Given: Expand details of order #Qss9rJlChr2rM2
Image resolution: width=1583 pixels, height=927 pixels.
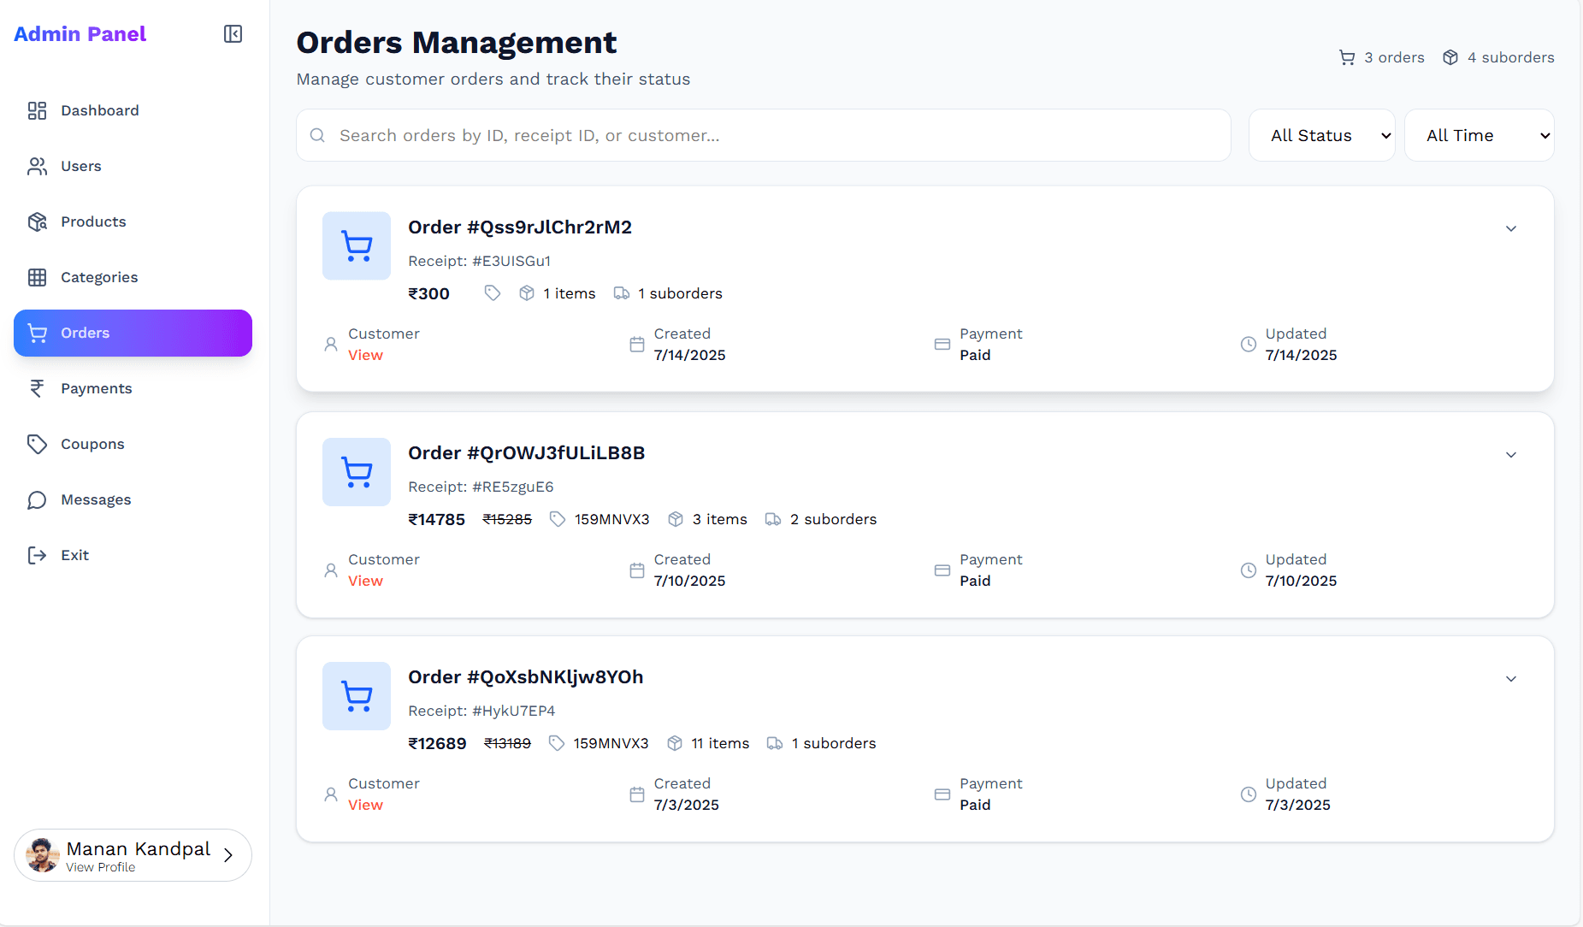Looking at the screenshot, I should [x=1510, y=228].
